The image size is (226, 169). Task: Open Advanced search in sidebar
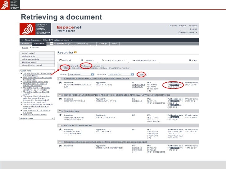tap(37, 59)
